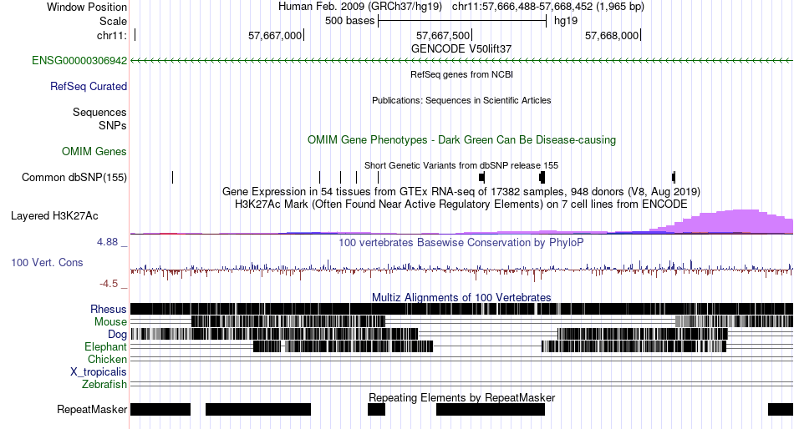
Task: Click the longest RepeatMasker block, second from left
Action: [258, 409]
